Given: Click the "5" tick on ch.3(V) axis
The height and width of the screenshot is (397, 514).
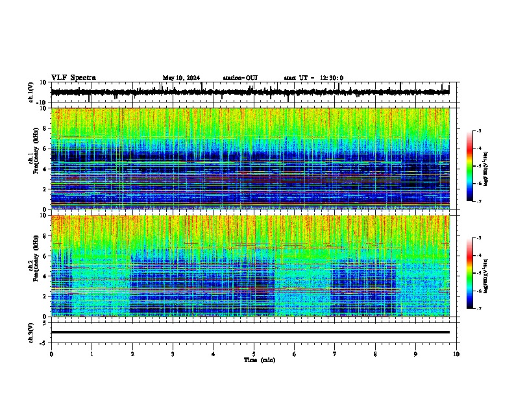Looking at the screenshot, I should point(45,322).
